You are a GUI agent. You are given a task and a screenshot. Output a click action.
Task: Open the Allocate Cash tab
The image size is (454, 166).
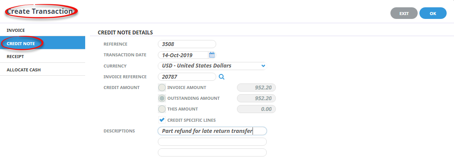(x=42, y=70)
